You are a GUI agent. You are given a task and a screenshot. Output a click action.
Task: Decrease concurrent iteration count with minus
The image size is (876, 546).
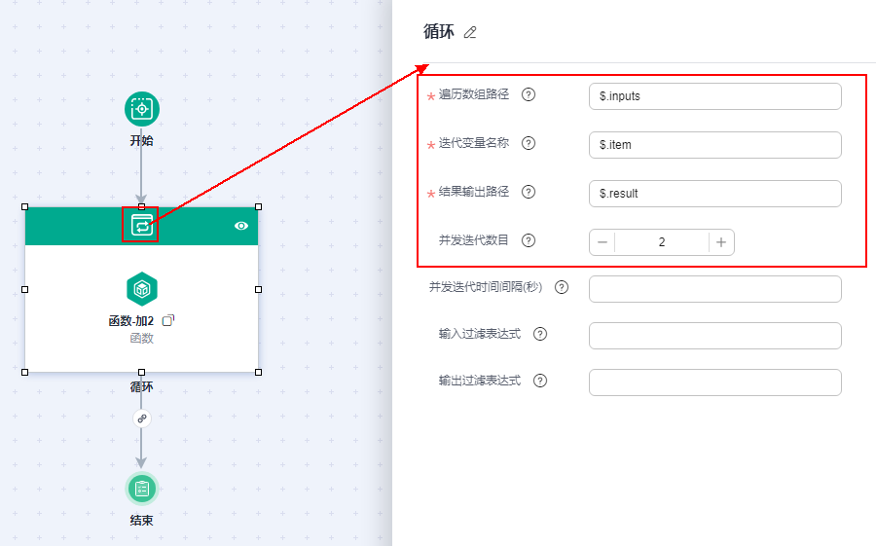click(x=602, y=242)
